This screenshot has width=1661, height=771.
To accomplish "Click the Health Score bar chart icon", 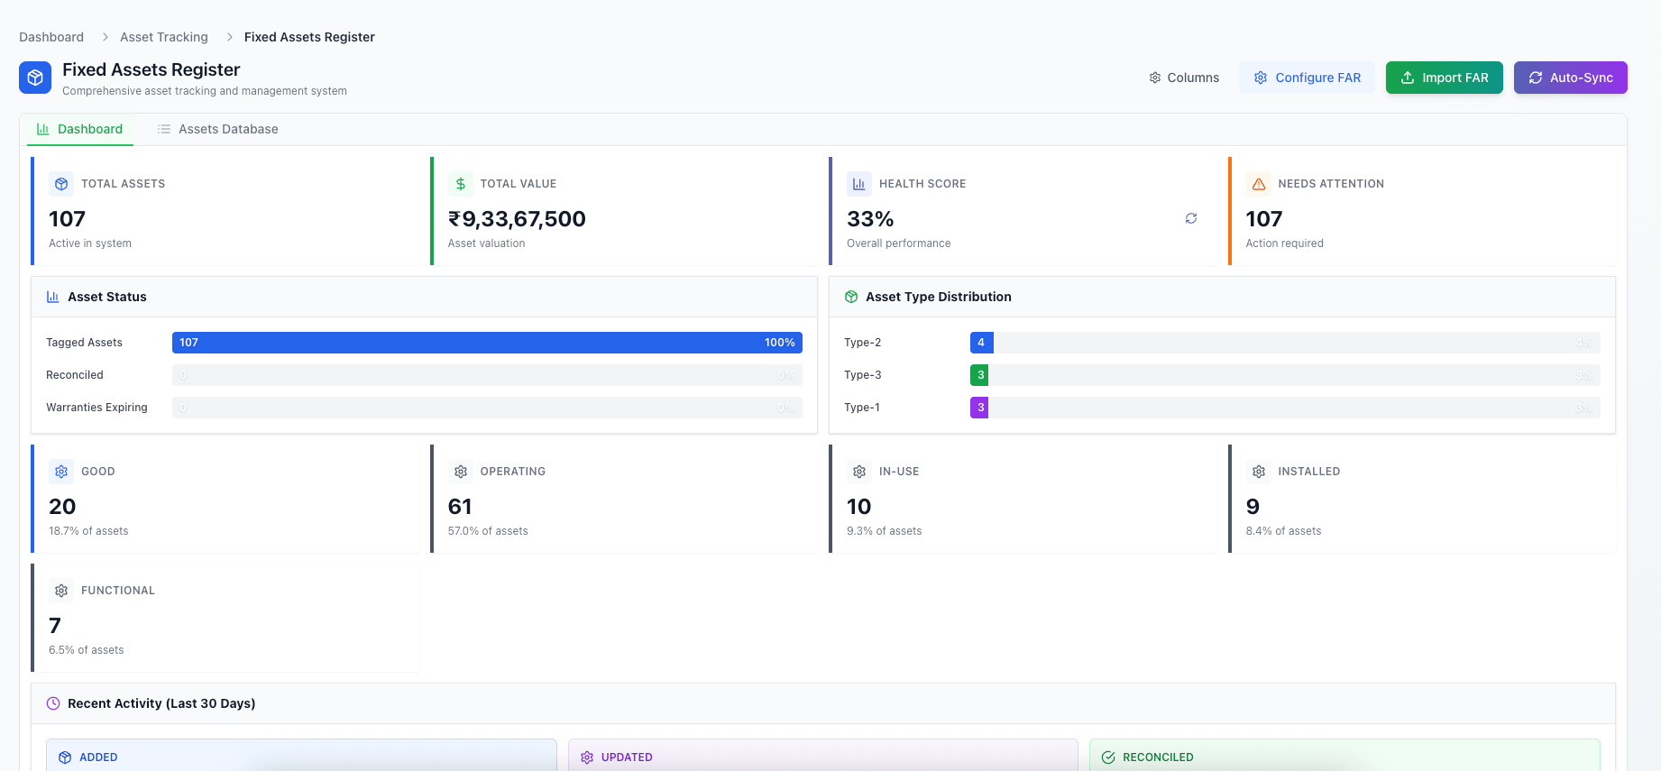I will pyautogui.click(x=859, y=184).
